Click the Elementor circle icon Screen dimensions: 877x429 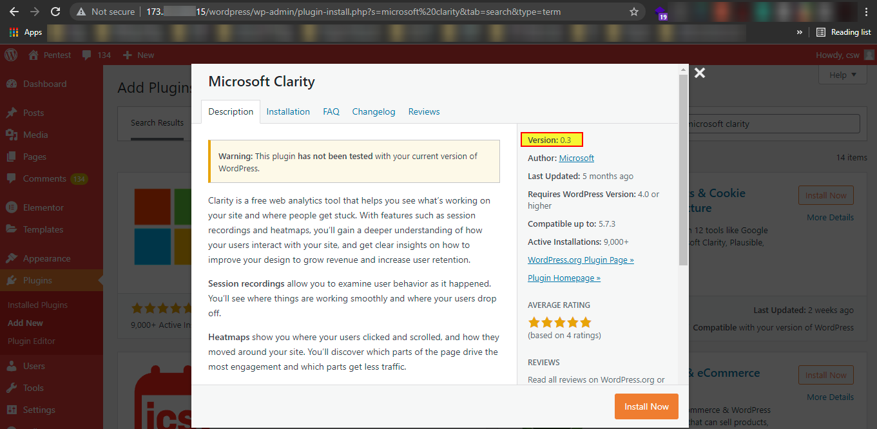(x=12, y=207)
